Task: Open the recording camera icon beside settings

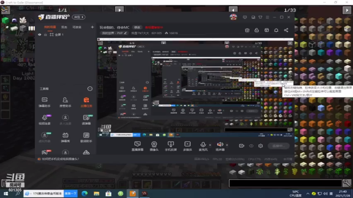Action: coord(241,146)
